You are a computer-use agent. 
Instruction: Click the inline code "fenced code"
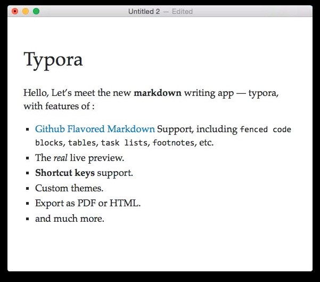(x=266, y=130)
